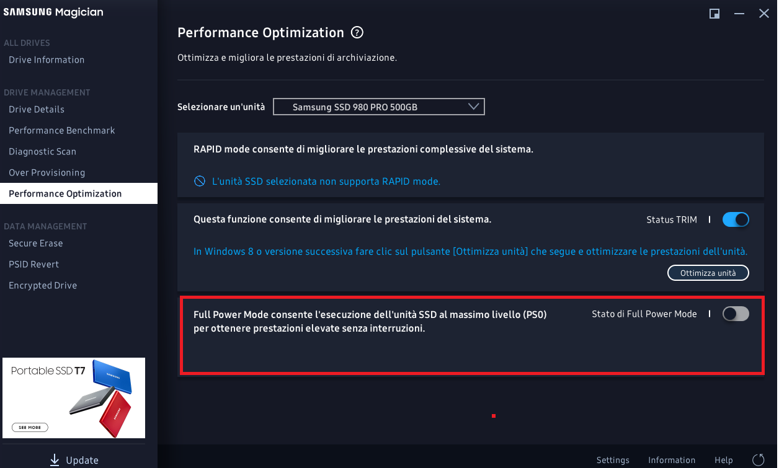Image resolution: width=779 pixels, height=468 pixels.
Task: Enable the Full Power Mode toggle
Action: tap(736, 314)
